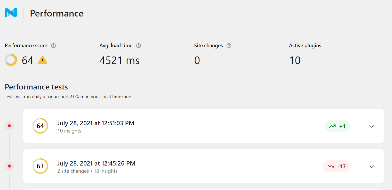Open July 28, 2021 at 12:45:26 PM test
Viewport: 392px width, 190px height.
click(x=96, y=163)
